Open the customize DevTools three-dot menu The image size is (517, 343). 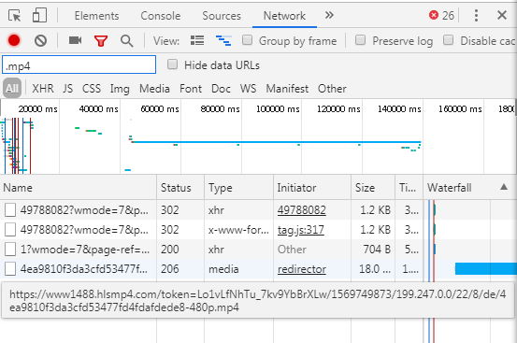[x=476, y=16]
